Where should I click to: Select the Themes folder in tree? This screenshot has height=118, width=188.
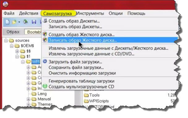coord(45,104)
